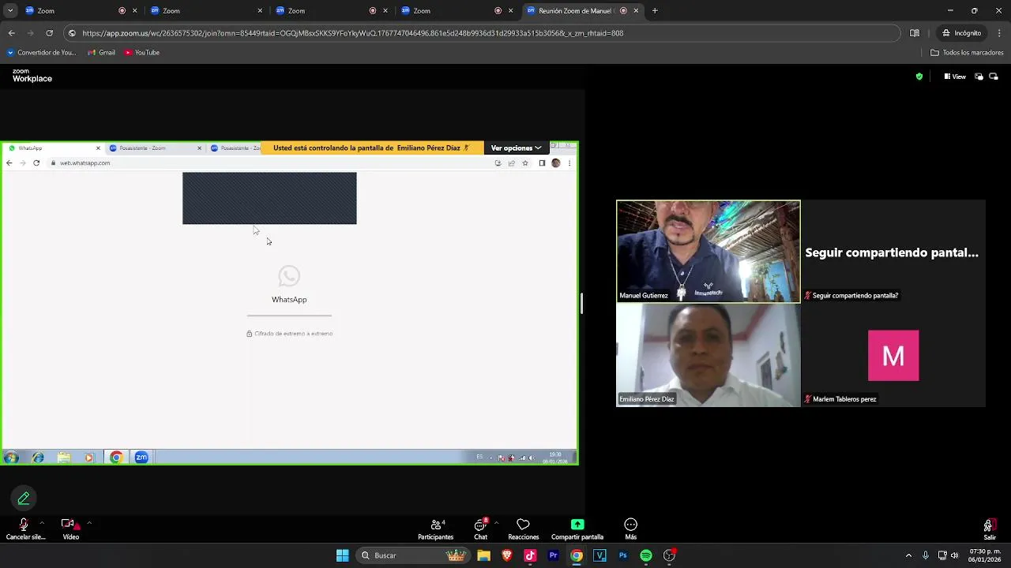
Task: Open the Reacciones heart menu
Action: pos(523,529)
